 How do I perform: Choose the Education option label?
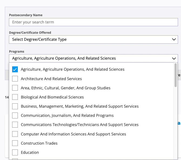(30, 152)
